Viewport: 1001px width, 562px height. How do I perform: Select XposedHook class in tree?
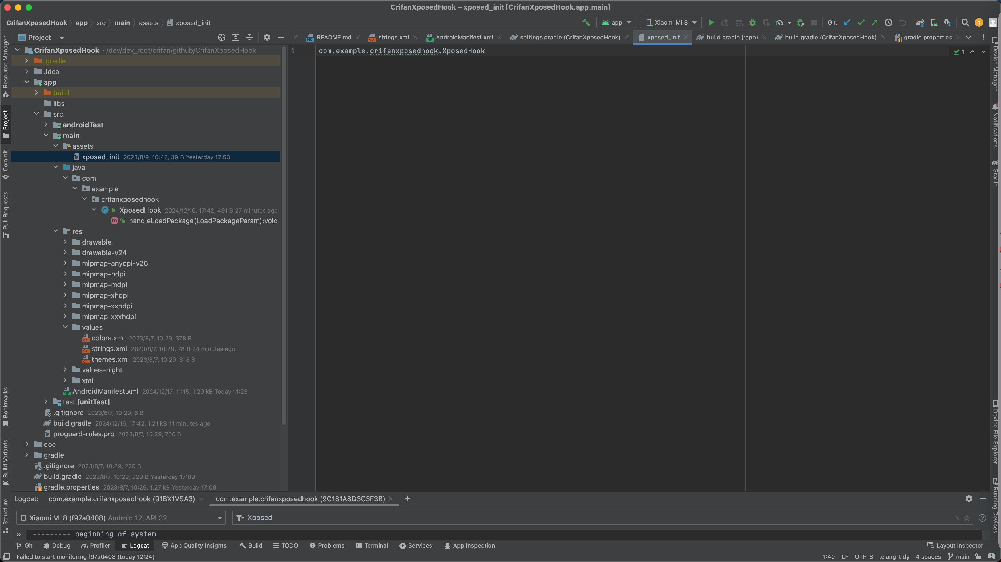140,210
